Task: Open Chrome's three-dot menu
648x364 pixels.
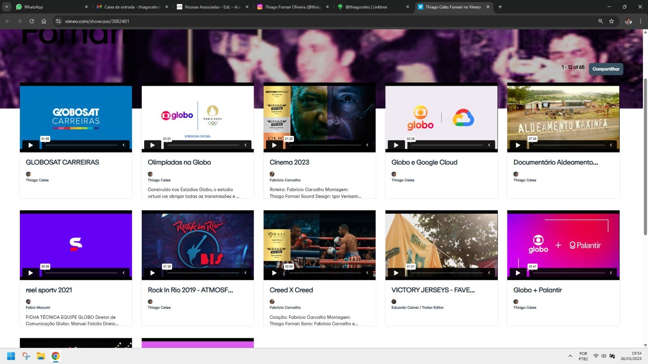Action: pyautogui.click(x=640, y=21)
